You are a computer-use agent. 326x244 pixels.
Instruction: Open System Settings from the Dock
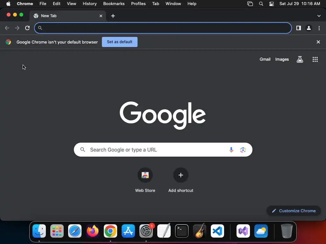coord(146,231)
